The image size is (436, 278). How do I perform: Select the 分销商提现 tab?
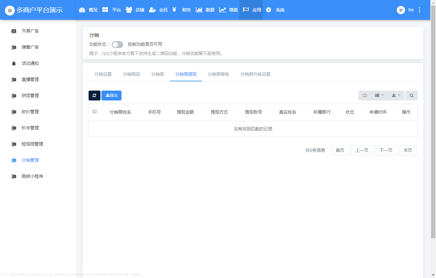(x=186, y=74)
